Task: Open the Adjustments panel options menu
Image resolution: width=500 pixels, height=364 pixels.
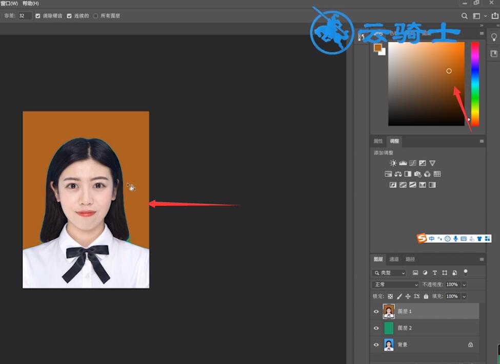Action: 482,141
